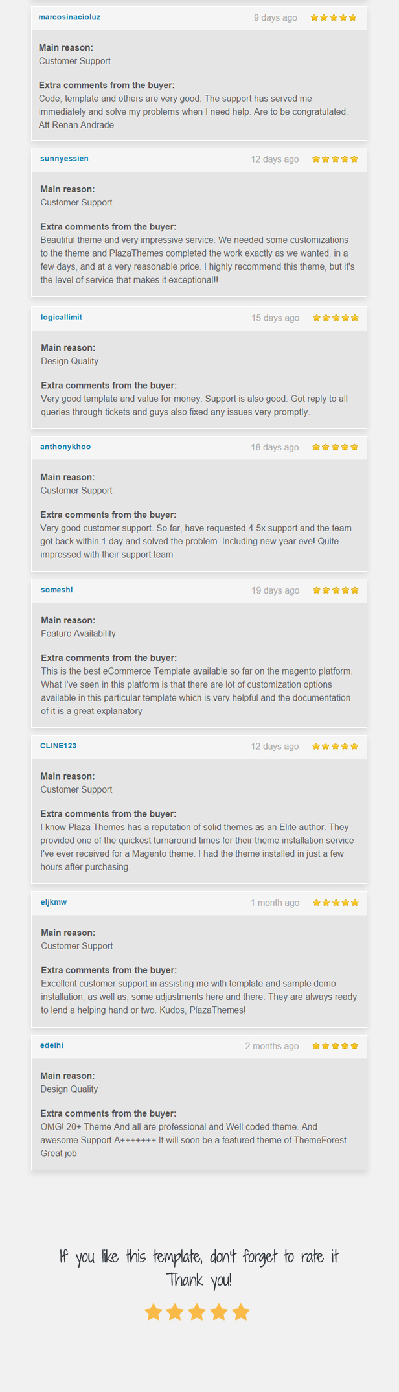Click the 9 days ago timestamp

pos(275,17)
